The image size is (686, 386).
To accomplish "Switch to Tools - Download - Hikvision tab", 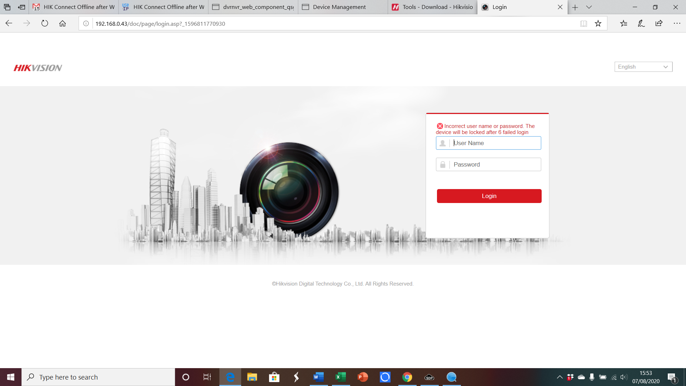I will click(x=432, y=7).
